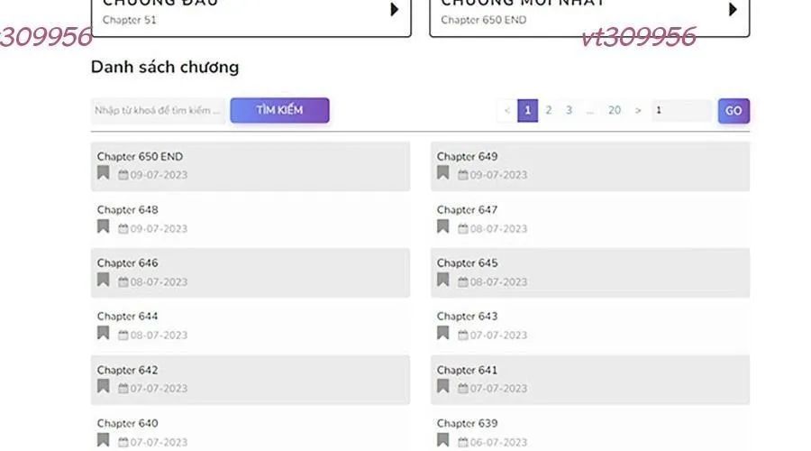This screenshot has width=811, height=451.
Task: Toggle the bookmark on Chapter 648
Action: pos(104,226)
